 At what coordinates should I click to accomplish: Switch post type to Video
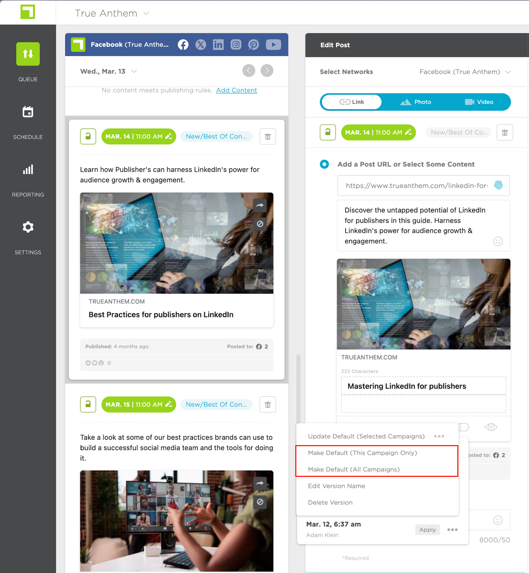479,102
